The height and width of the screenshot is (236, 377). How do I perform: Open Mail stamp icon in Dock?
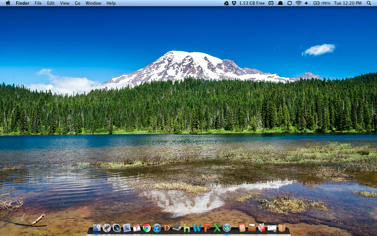coord(127,228)
